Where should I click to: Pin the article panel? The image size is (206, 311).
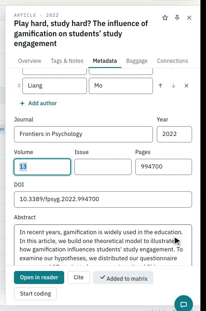[177, 18]
